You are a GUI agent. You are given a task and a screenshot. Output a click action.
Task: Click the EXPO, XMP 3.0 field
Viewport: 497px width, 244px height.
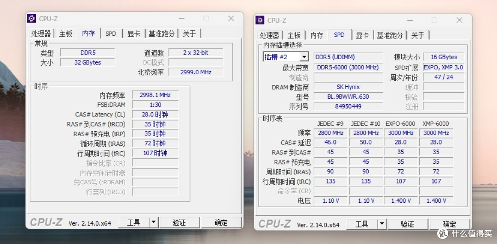tap(444, 67)
